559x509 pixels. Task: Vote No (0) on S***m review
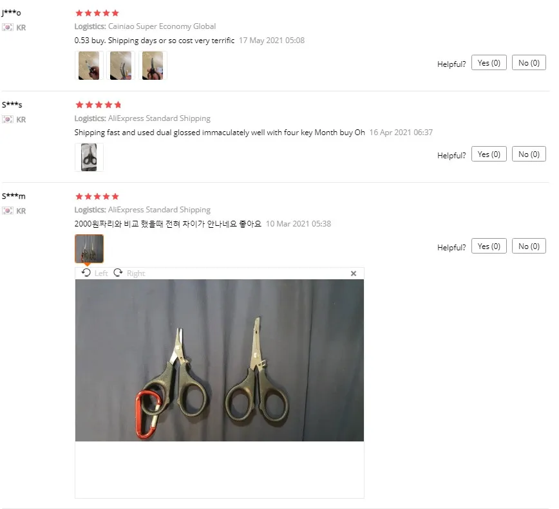point(529,246)
